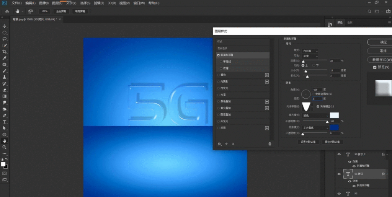This screenshot has height=197, width=392.
Task: Click the Cancel (取消) button
Action: click(x=381, y=51)
